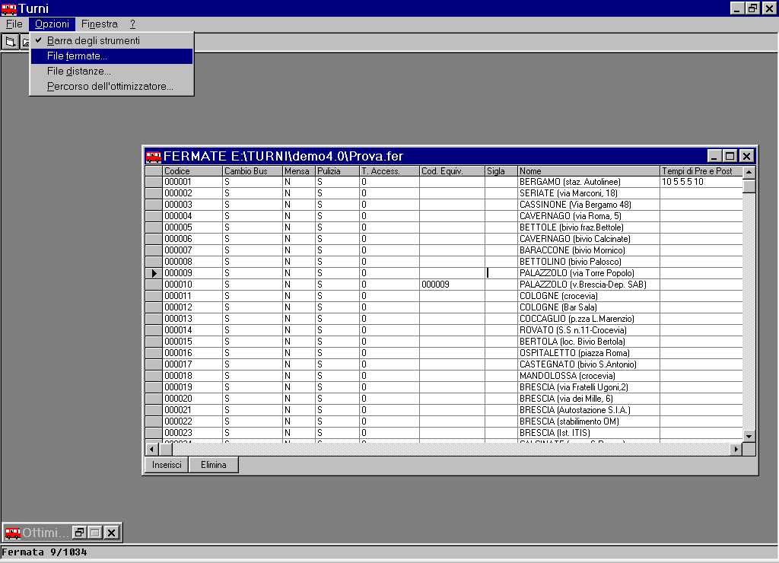Click the table scroll up arrow
The image size is (779, 563).
tap(749, 172)
